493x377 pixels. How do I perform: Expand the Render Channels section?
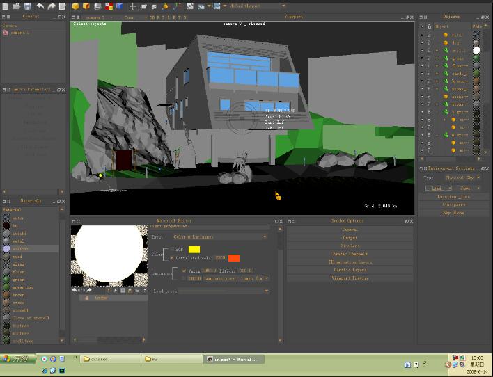351,254
